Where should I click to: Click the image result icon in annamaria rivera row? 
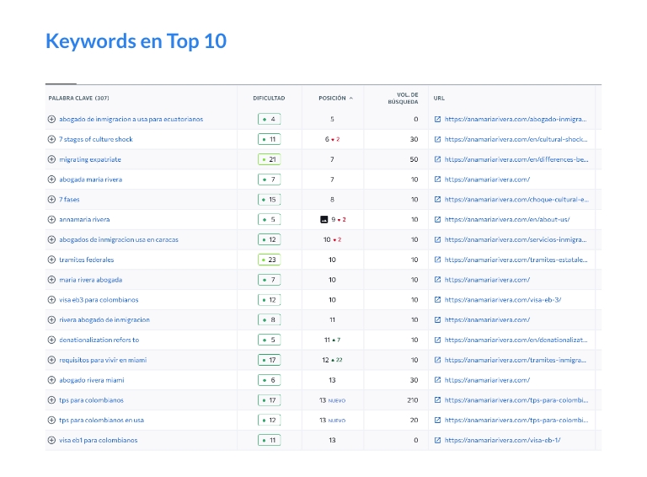323,219
